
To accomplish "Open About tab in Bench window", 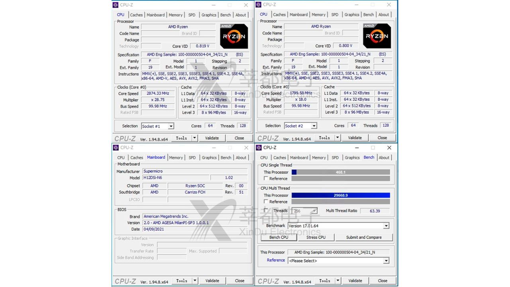I will pos(384,157).
